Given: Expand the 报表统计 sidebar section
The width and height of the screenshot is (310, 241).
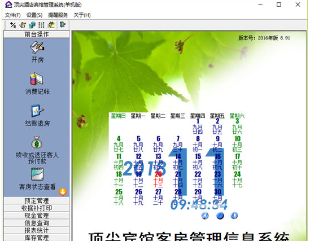Looking at the screenshot, I should [37, 230].
